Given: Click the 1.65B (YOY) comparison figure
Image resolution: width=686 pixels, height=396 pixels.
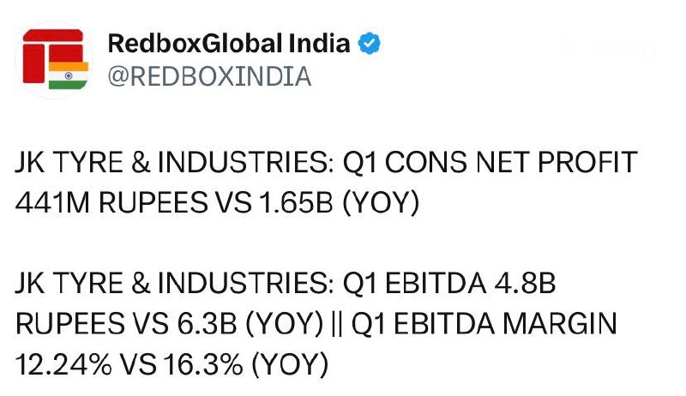Looking at the screenshot, I should [339, 203].
